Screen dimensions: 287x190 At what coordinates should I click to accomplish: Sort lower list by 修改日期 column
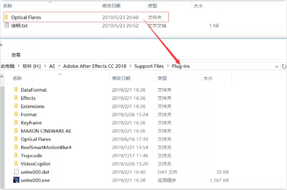tap(121, 78)
